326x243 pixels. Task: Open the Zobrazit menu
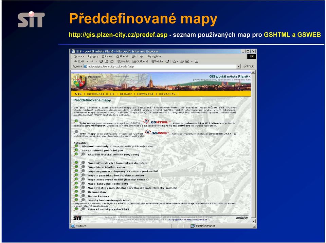(x=107, y=56)
